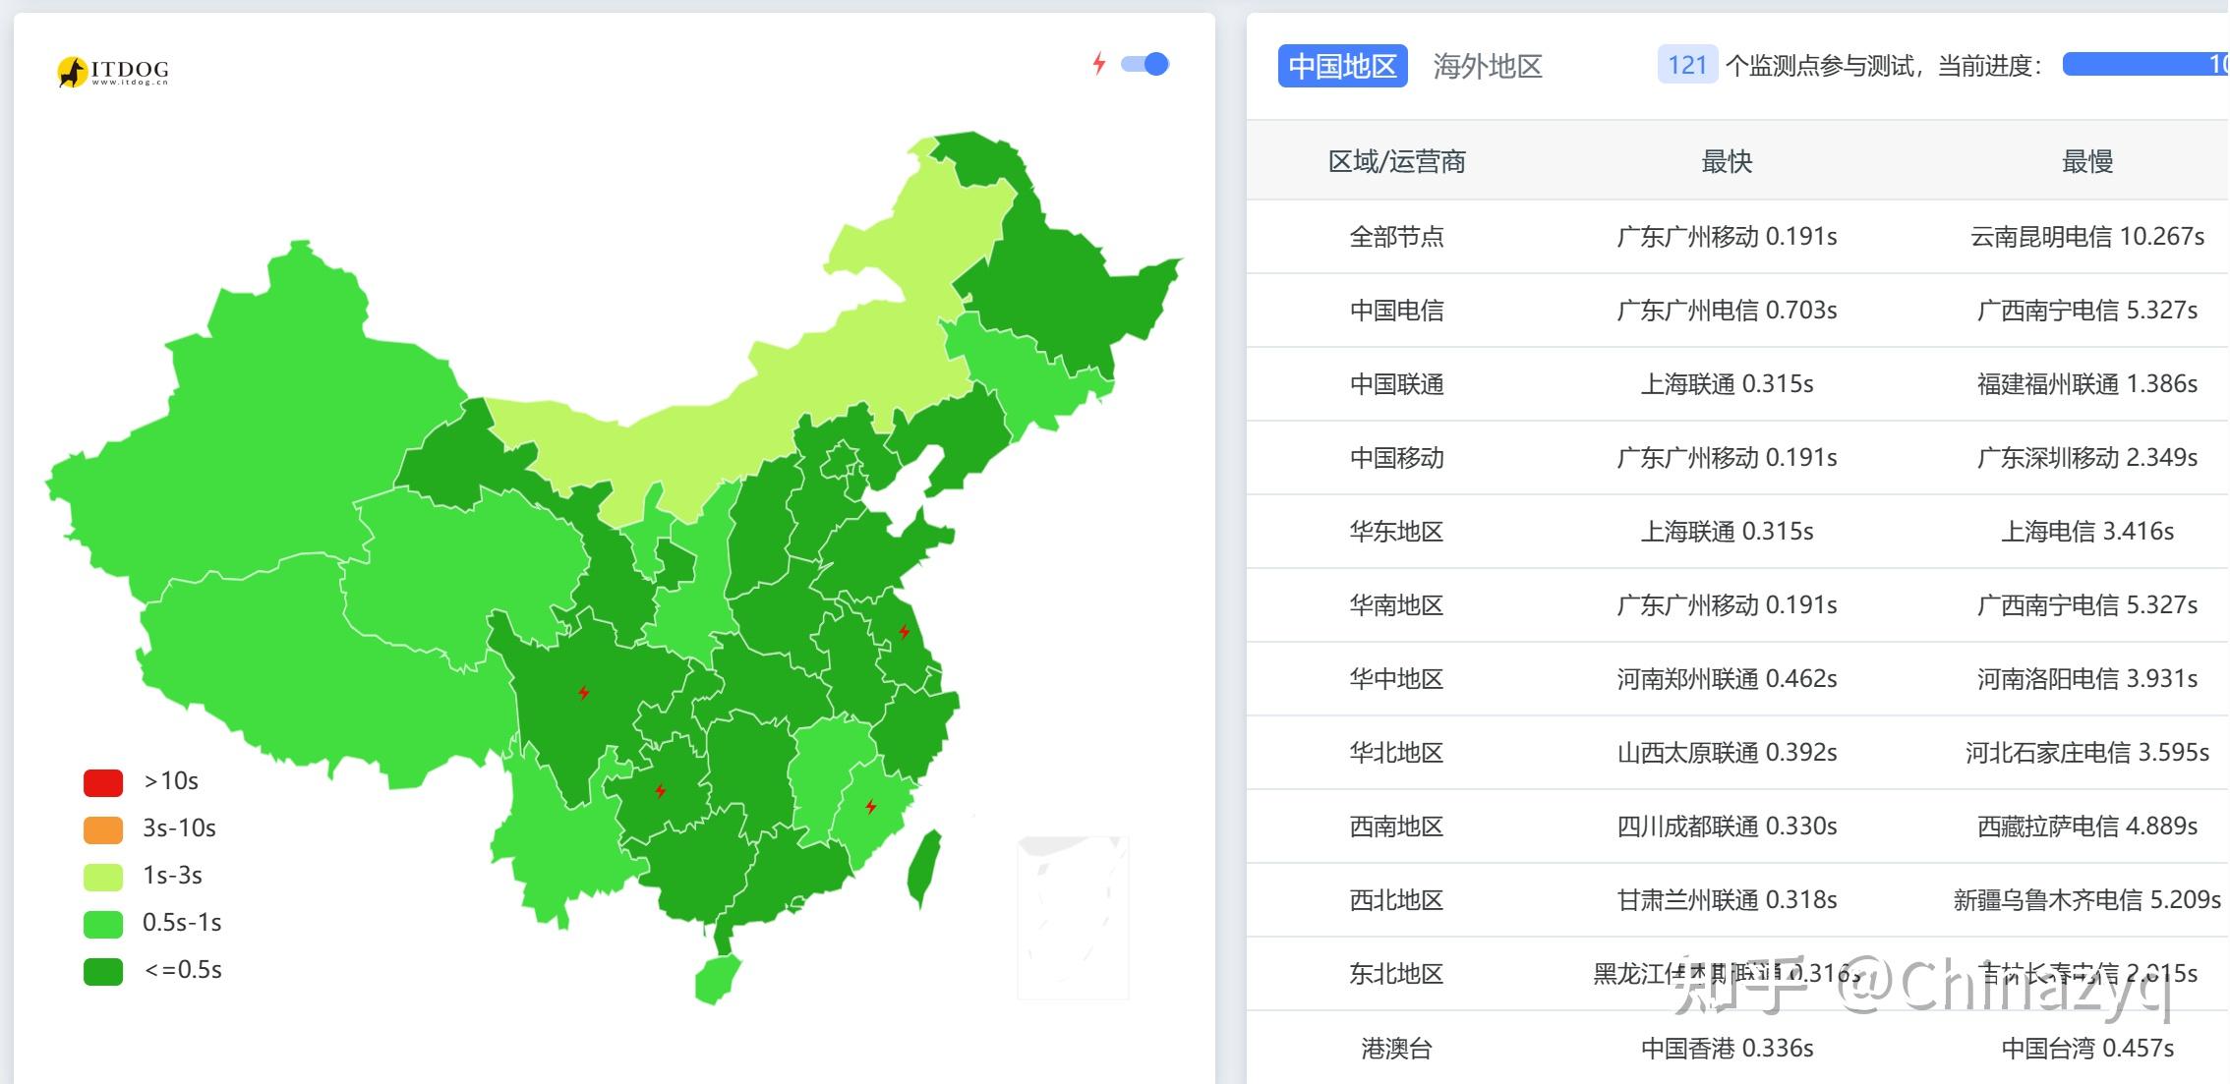Image resolution: width=2230 pixels, height=1084 pixels.
Task: Click the slowest node entry 云南昆明电信 10.267s
Action: click(x=2087, y=236)
